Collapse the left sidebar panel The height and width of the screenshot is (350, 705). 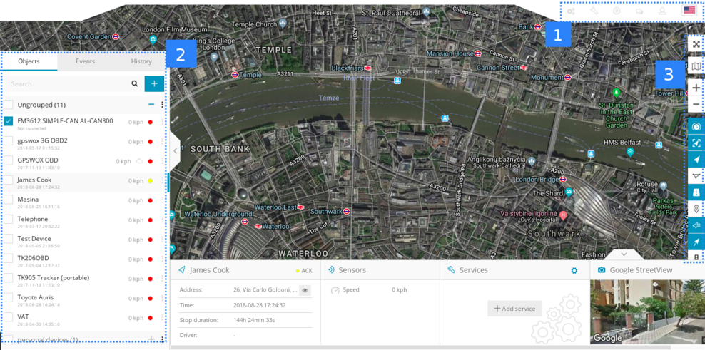[176, 151]
